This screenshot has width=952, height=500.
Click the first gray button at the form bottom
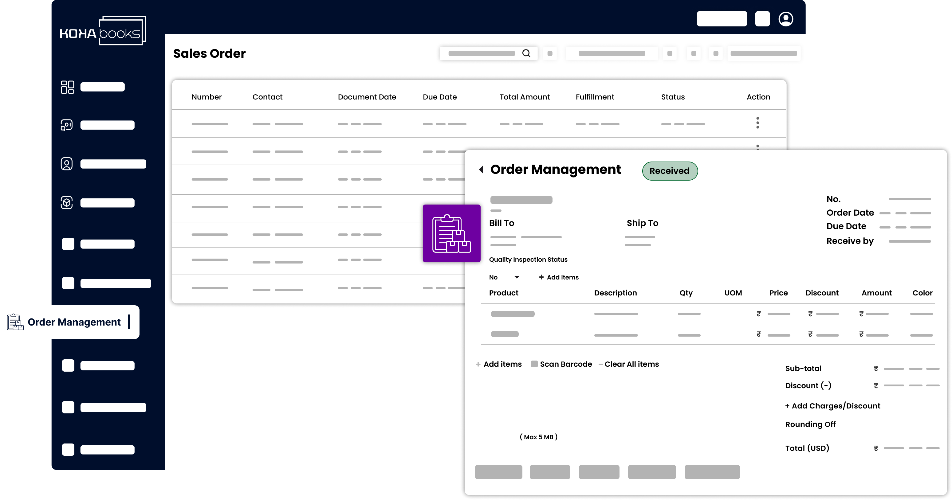(x=498, y=472)
